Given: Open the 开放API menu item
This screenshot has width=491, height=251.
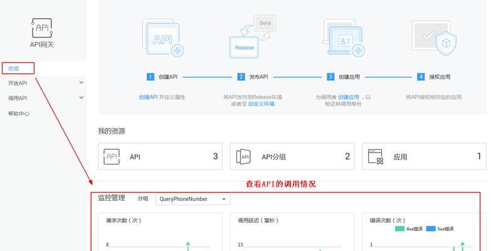Looking at the screenshot, I should [x=18, y=83].
